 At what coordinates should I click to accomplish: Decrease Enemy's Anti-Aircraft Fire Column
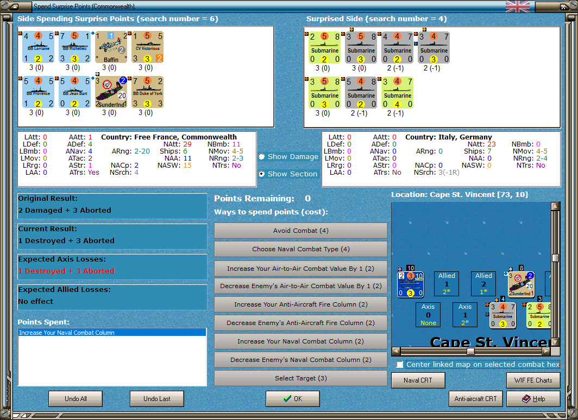(301, 323)
